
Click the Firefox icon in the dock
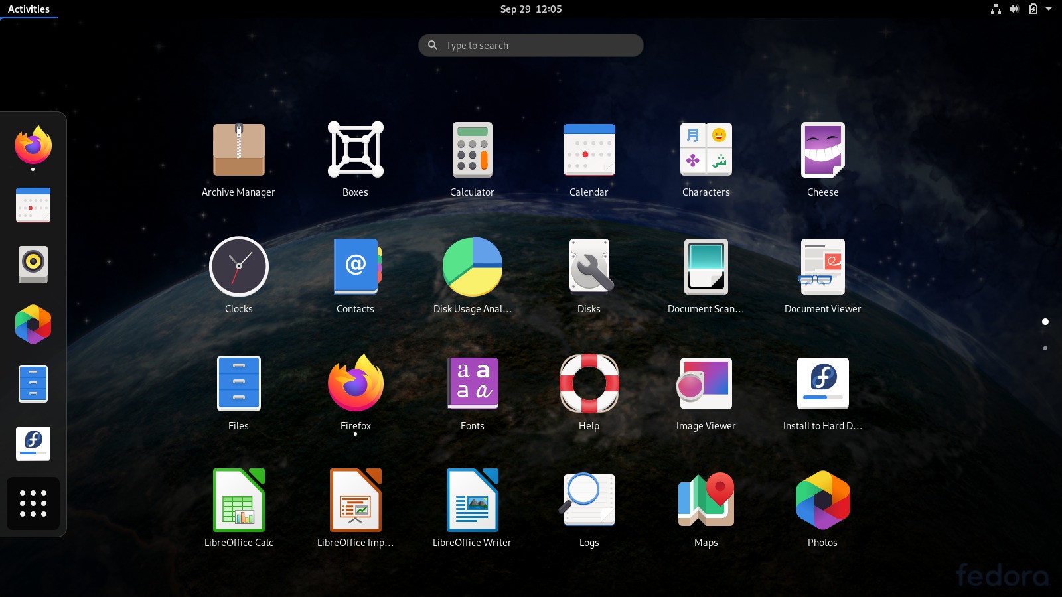pyautogui.click(x=33, y=145)
